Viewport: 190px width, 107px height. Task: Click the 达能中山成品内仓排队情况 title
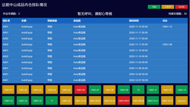[24, 5]
